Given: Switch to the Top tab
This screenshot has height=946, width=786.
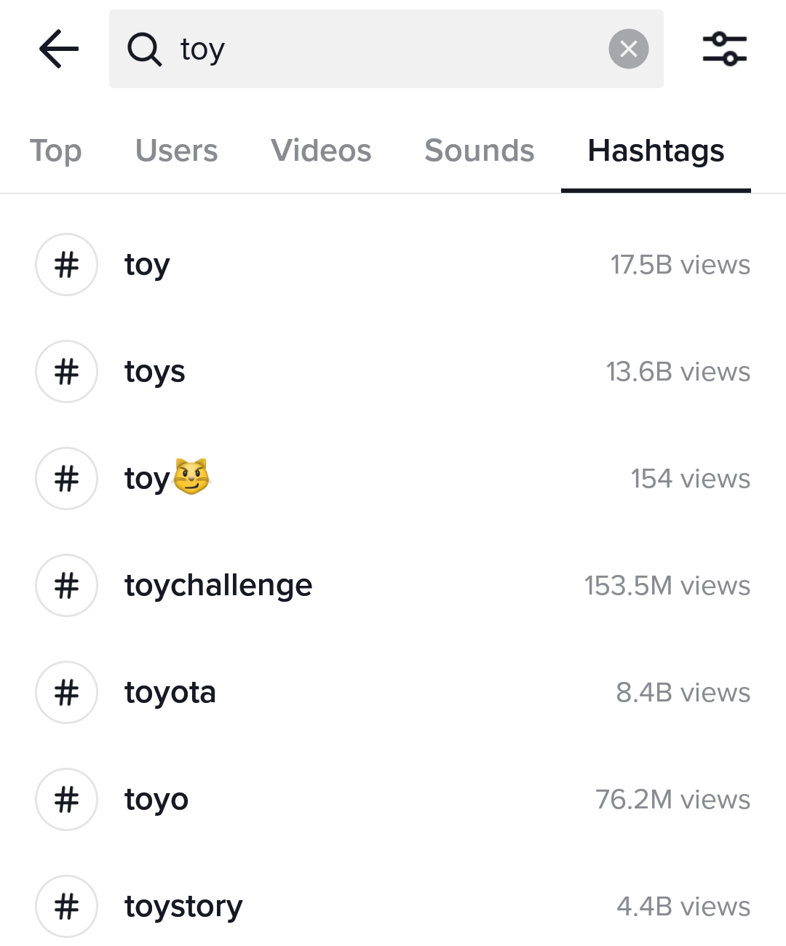Looking at the screenshot, I should click(55, 151).
